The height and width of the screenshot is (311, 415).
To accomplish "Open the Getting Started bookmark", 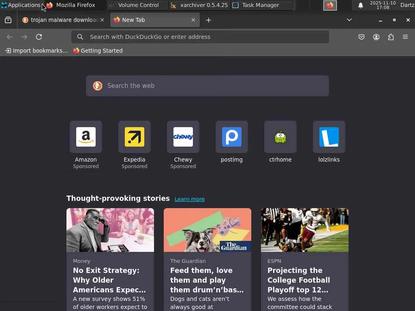I will pyautogui.click(x=98, y=51).
